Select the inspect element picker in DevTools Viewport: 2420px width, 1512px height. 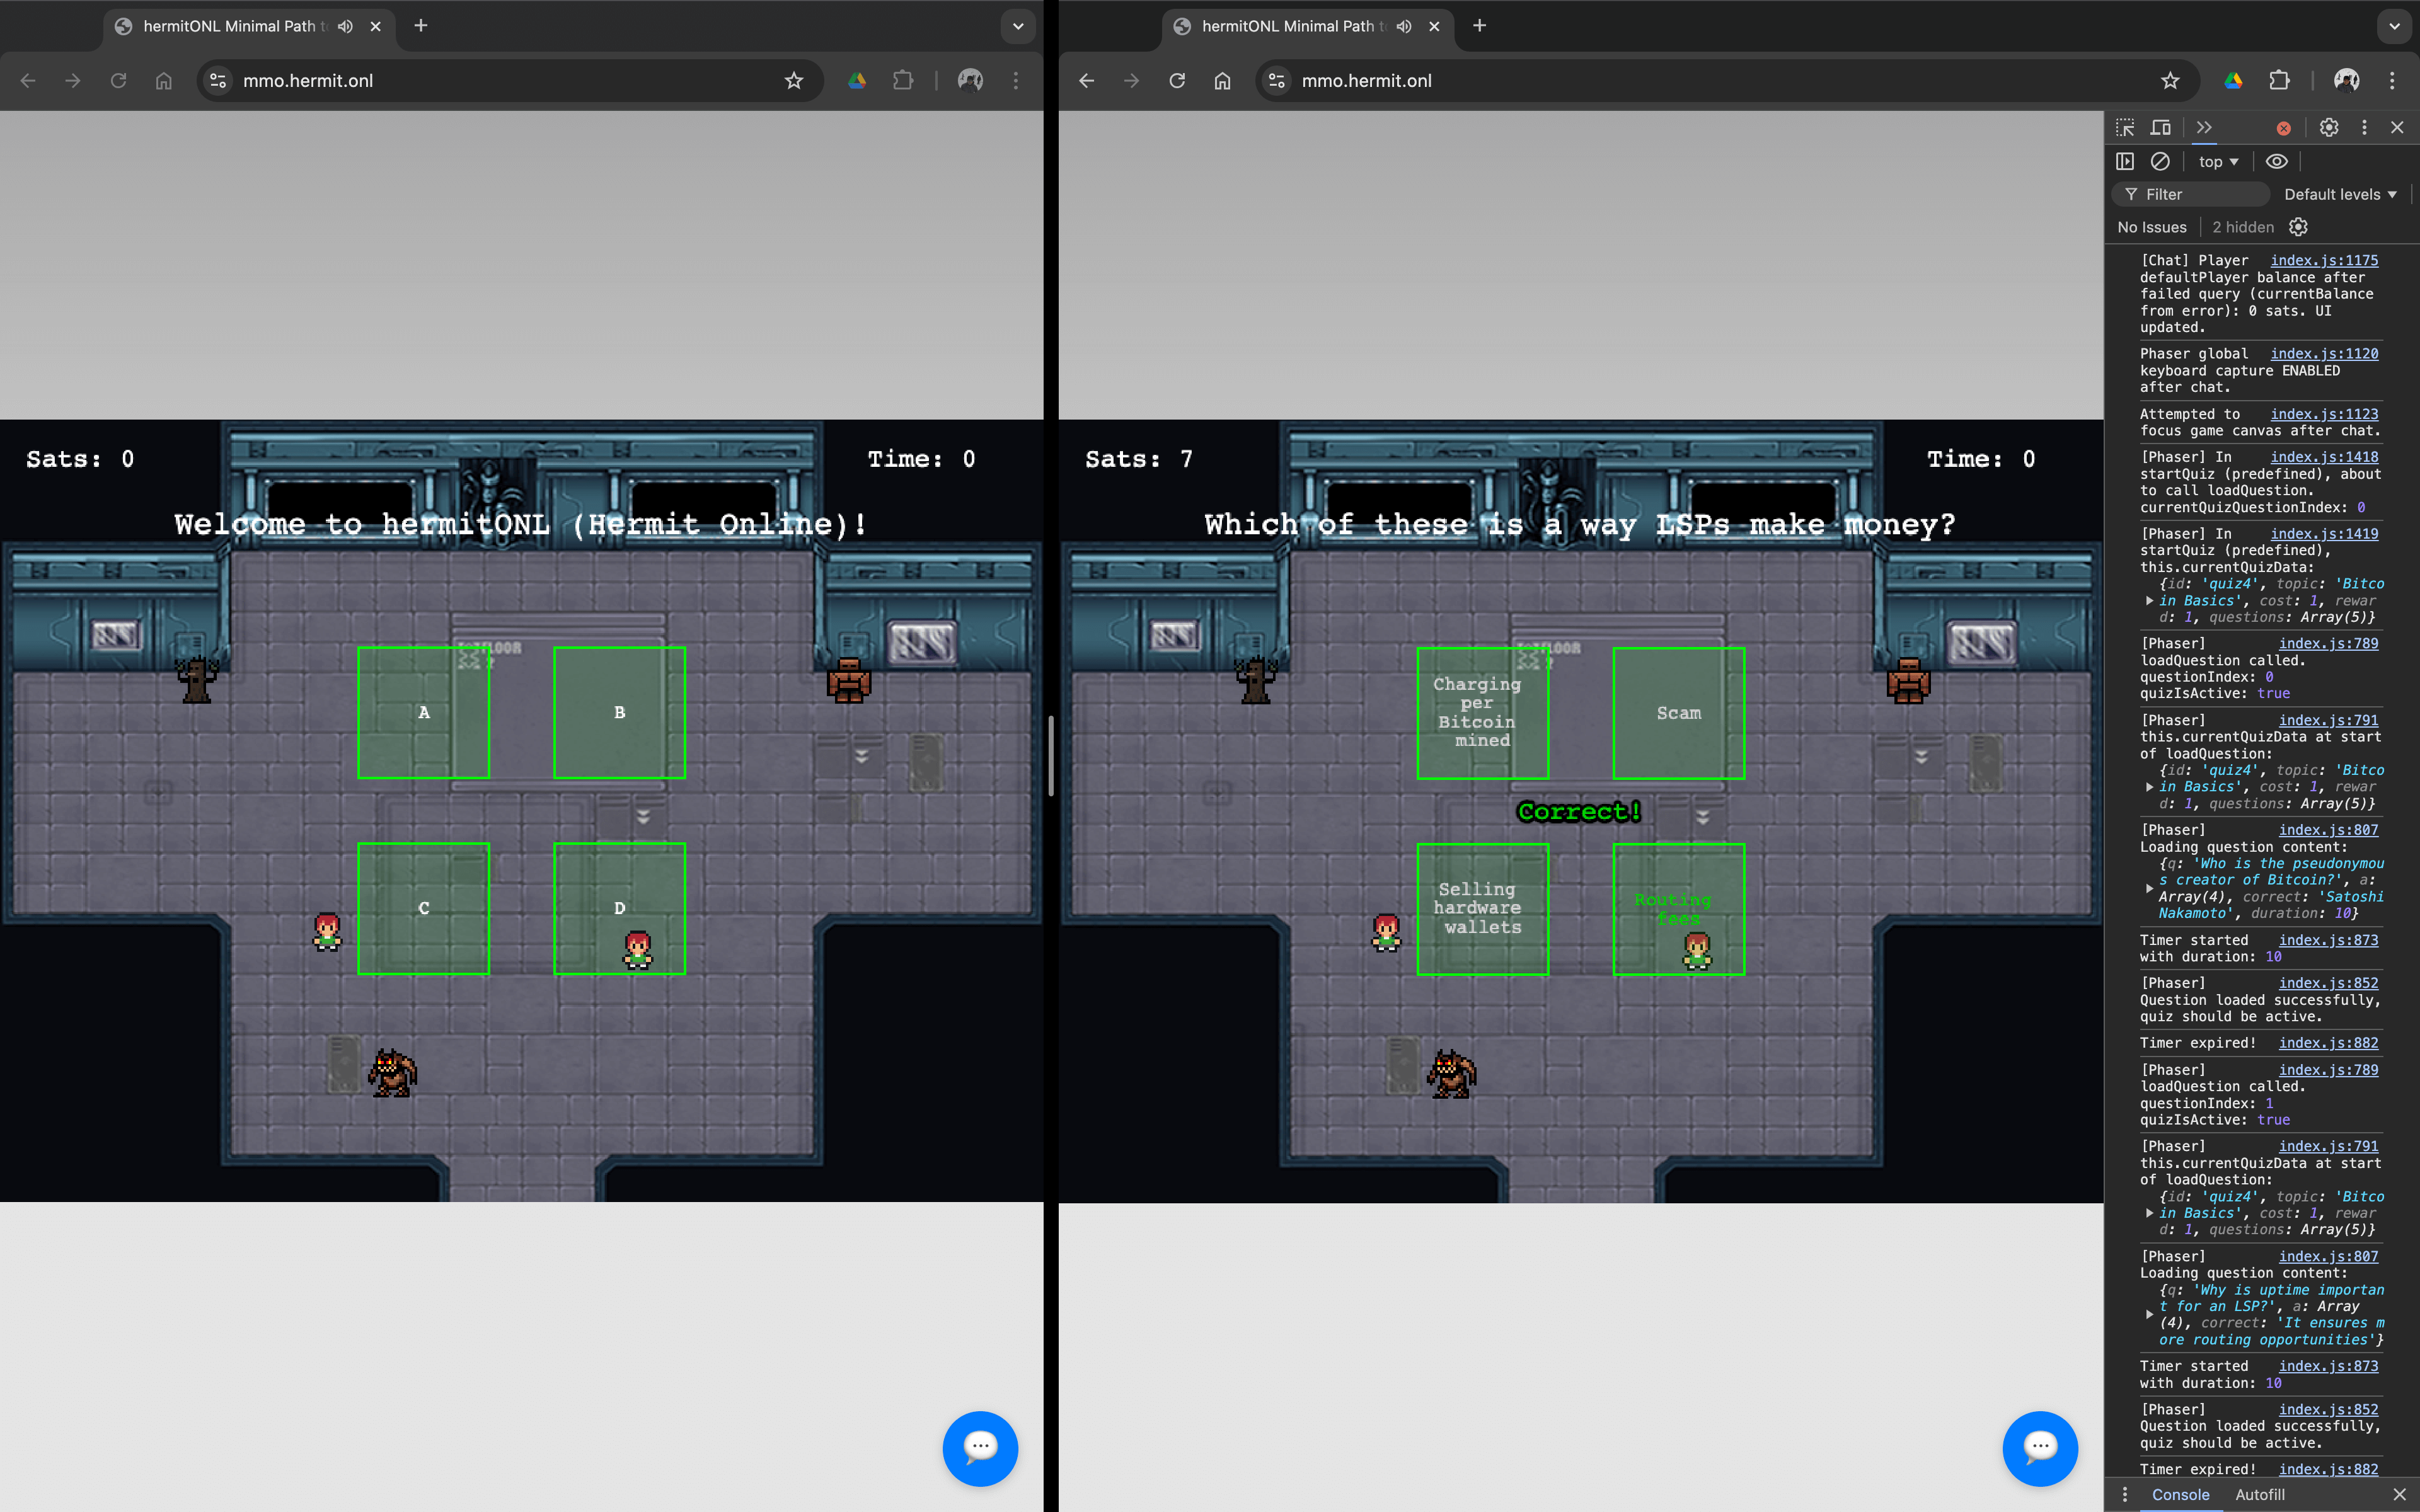pyautogui.click(x=2125, y=127)
